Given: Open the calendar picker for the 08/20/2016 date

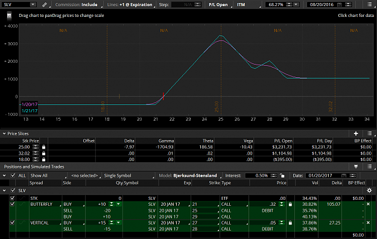Looking at the screenshot, I should 339,5.
